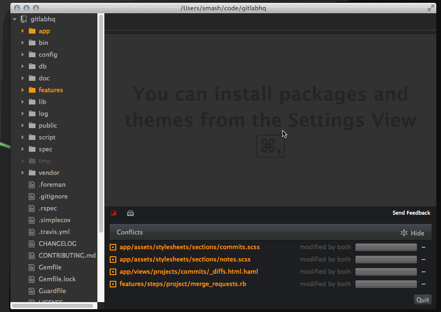Open the Gemfile.lock file in tree
Image resolution: width=441 pixels, height=312 pixels.
click(57, 279)
